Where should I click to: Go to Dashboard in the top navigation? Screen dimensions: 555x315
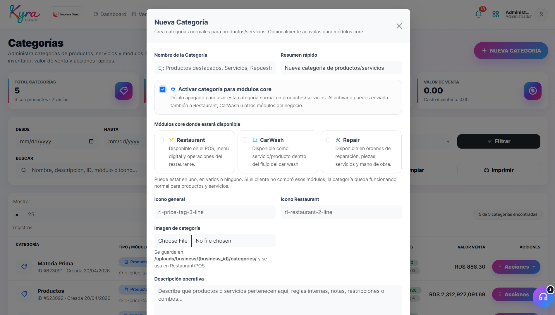[x=110, y=14]
